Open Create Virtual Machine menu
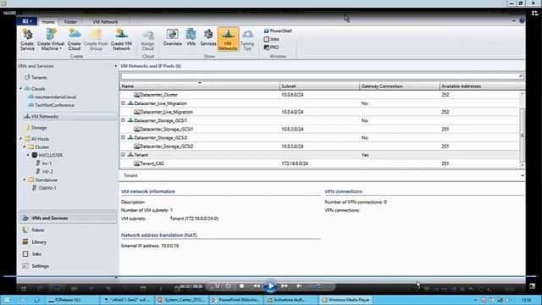 coord(51,40)
